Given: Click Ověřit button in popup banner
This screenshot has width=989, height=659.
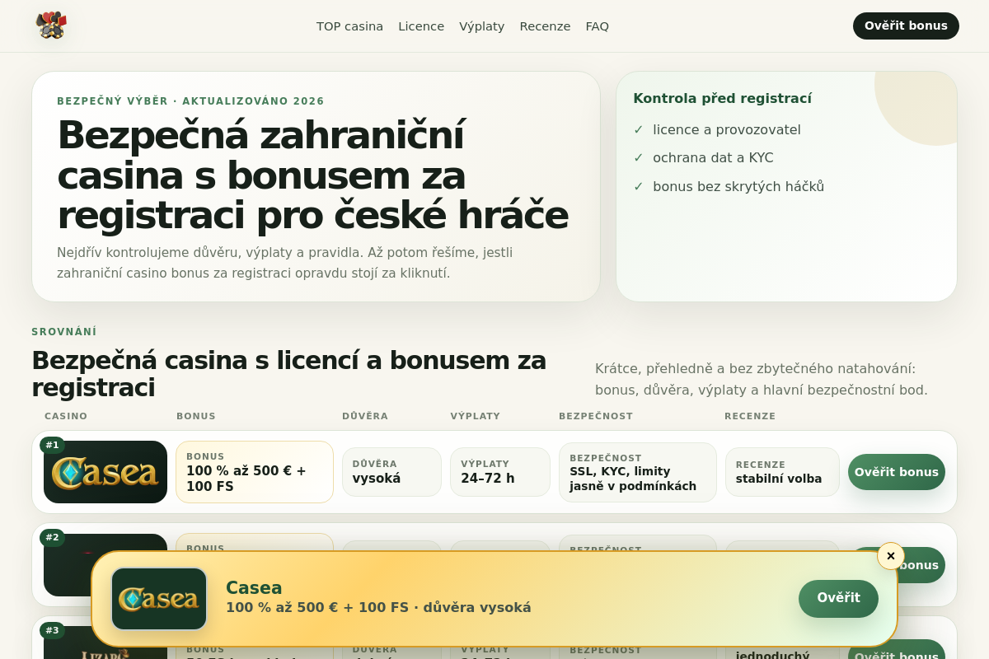Looking at the screenshot, I should 838,598.
